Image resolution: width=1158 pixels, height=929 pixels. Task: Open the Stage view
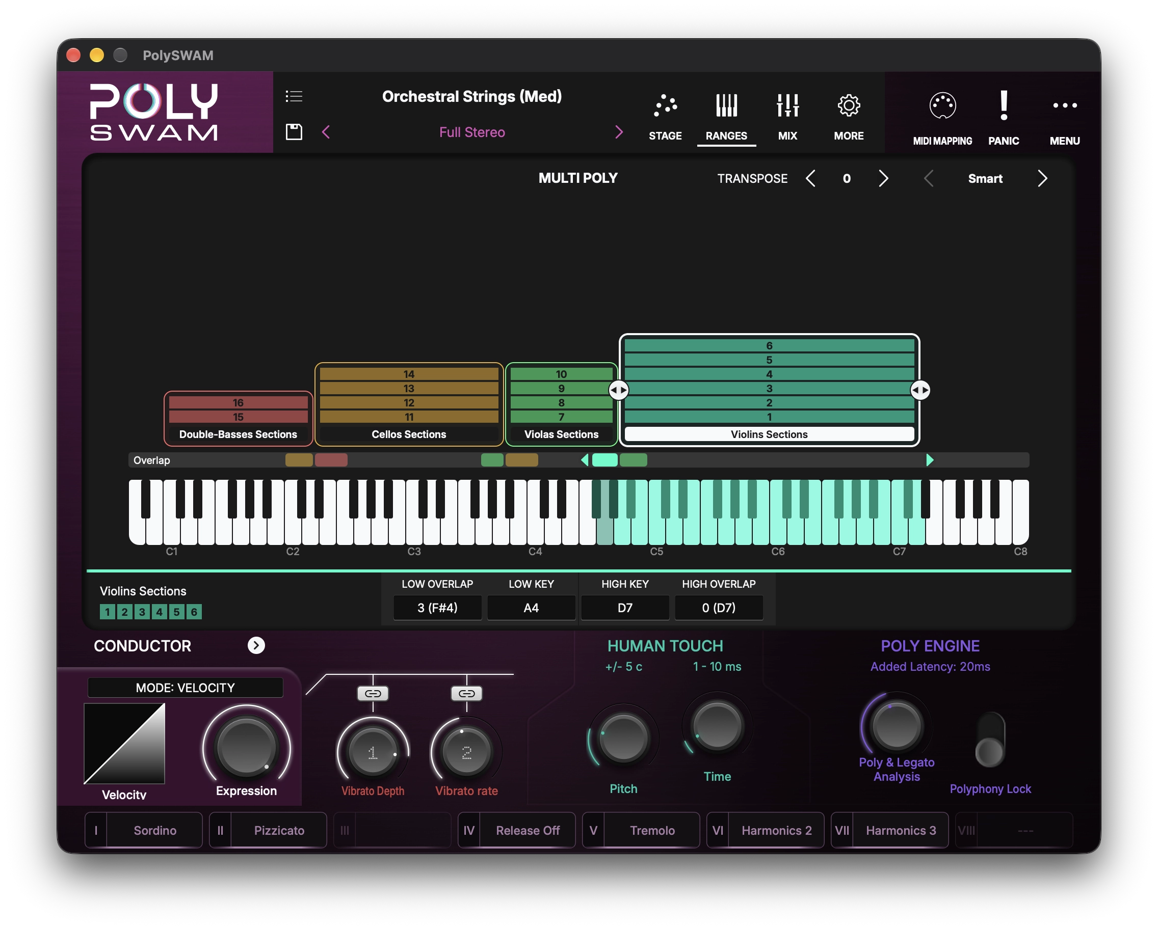click(x=665, y=117)
